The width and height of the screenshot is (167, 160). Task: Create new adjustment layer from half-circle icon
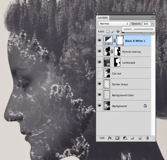click(x=125, y=138)
